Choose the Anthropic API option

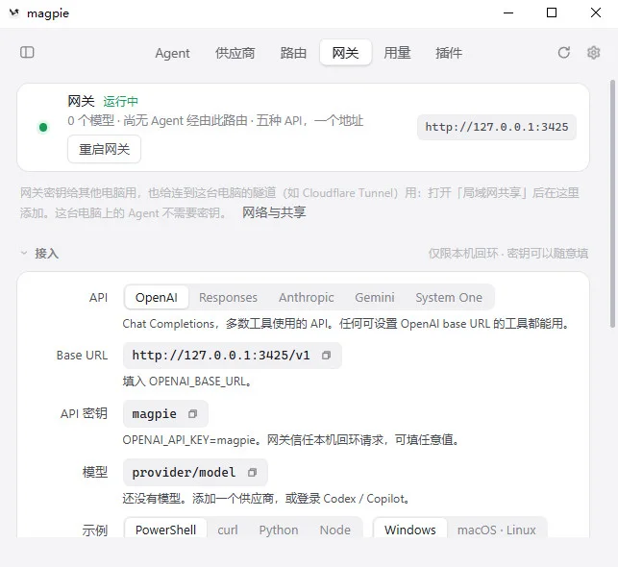pyautogui.click(x=307, y=298)
